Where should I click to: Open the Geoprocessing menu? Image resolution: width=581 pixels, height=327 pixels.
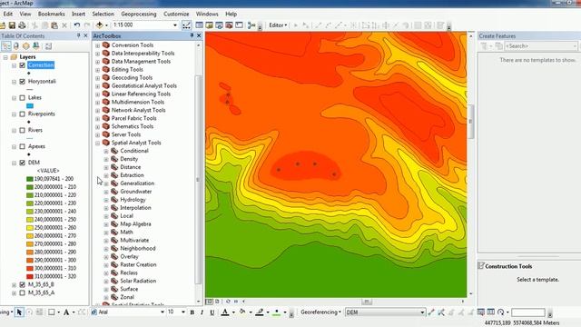[139, 14]
